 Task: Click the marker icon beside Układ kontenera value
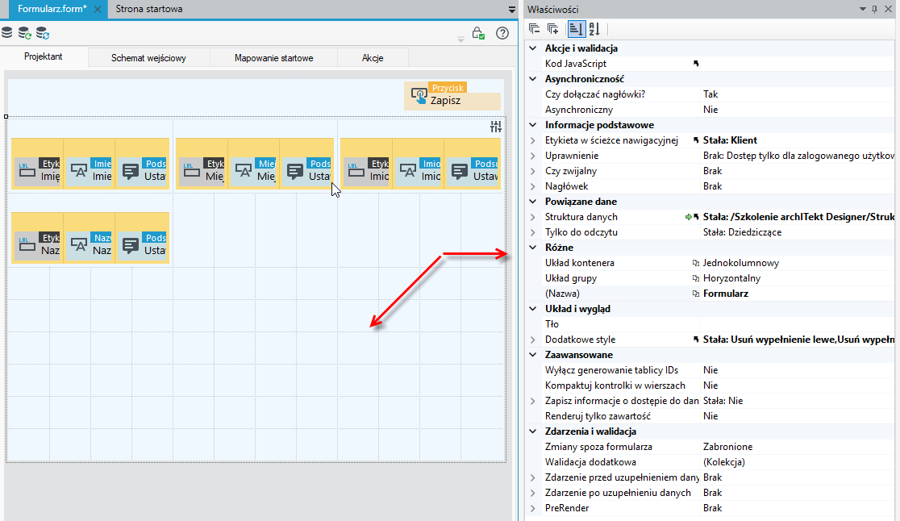click(696, 263)
